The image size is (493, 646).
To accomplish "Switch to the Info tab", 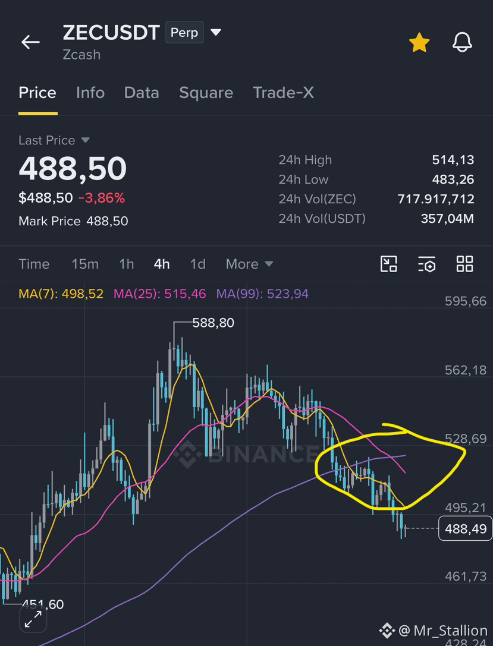I will coord(90,93).
